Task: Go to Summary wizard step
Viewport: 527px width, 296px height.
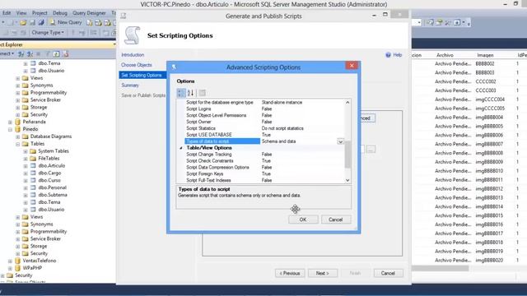Action: point(130,86)
